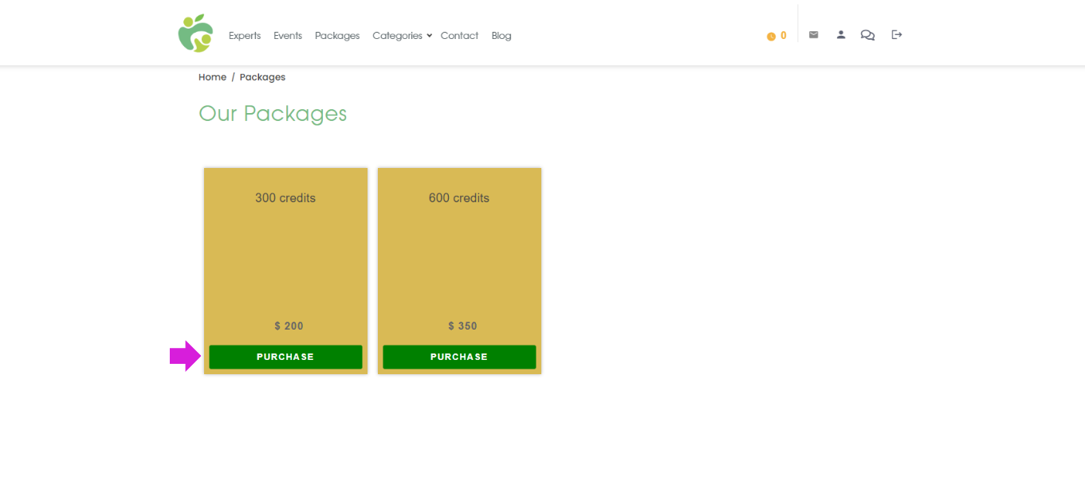Click the $ 200 price

pyautogui.click(x=289, y=326)
